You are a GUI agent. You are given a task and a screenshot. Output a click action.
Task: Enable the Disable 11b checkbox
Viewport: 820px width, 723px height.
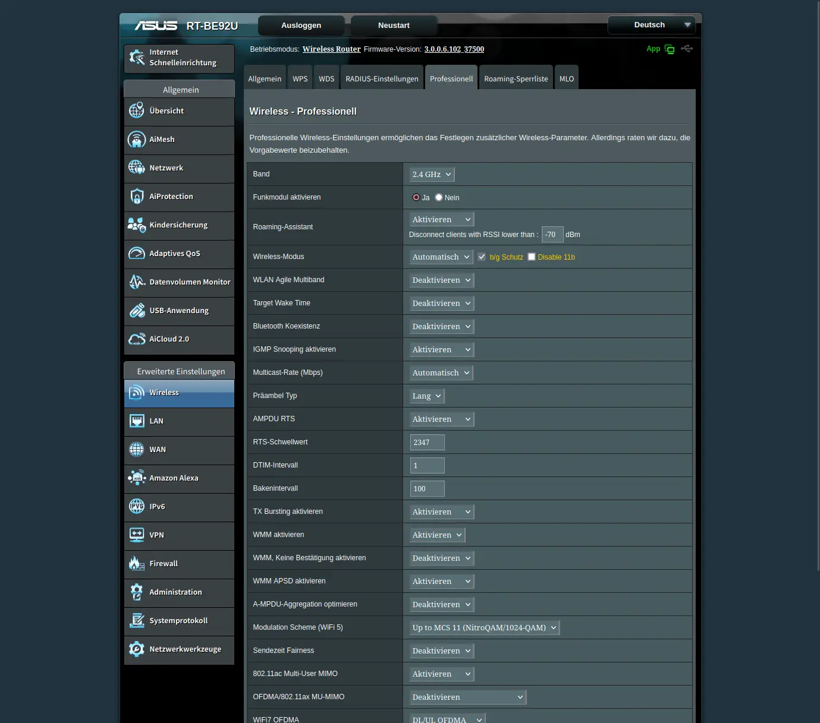(532, 257)
